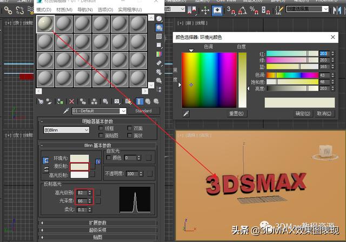The image size is (346, 242).
Task: Click the 确定(O) button
Action: tap(303, 113)
